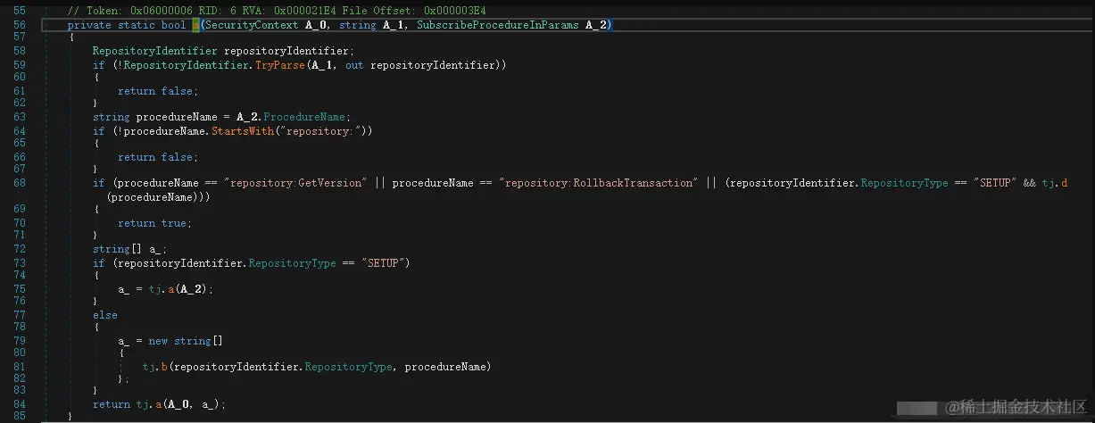This screenshot has width=1095, height=423.
Task: Click RepositoryIdentifier type declaration on line 58
Action: [154, 51]
